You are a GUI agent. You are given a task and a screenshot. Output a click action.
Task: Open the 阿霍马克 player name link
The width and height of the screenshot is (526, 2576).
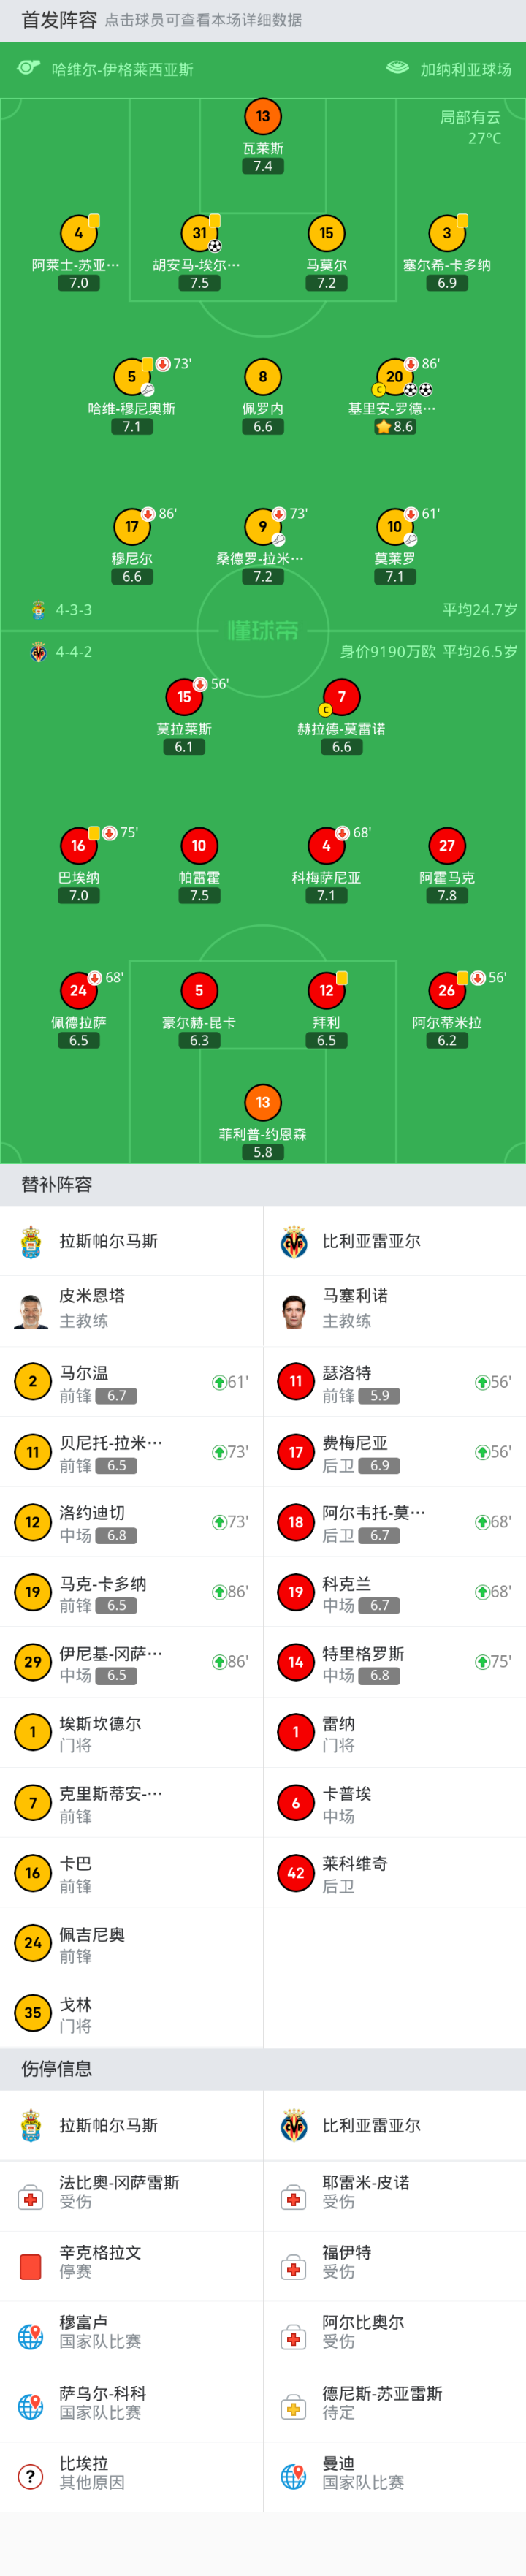(447, 878)
